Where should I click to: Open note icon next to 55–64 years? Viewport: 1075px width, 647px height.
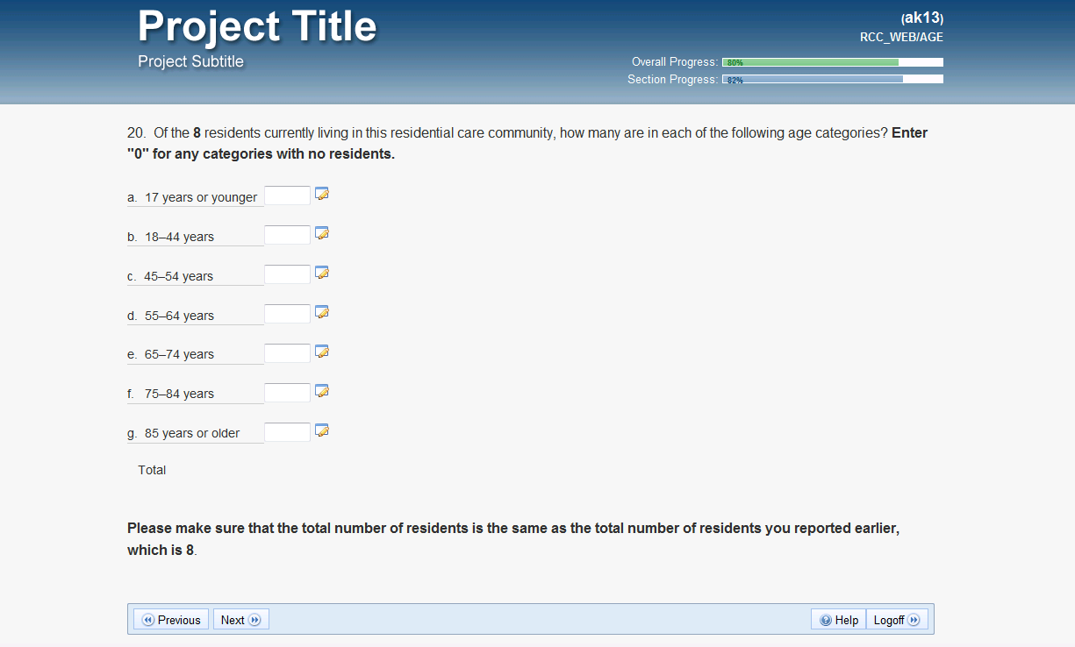322,312
